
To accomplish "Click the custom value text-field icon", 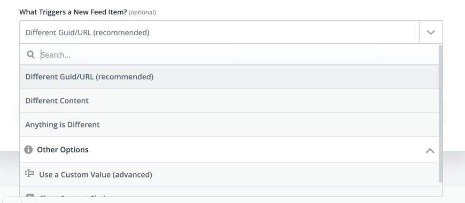I will pos(29,174).
